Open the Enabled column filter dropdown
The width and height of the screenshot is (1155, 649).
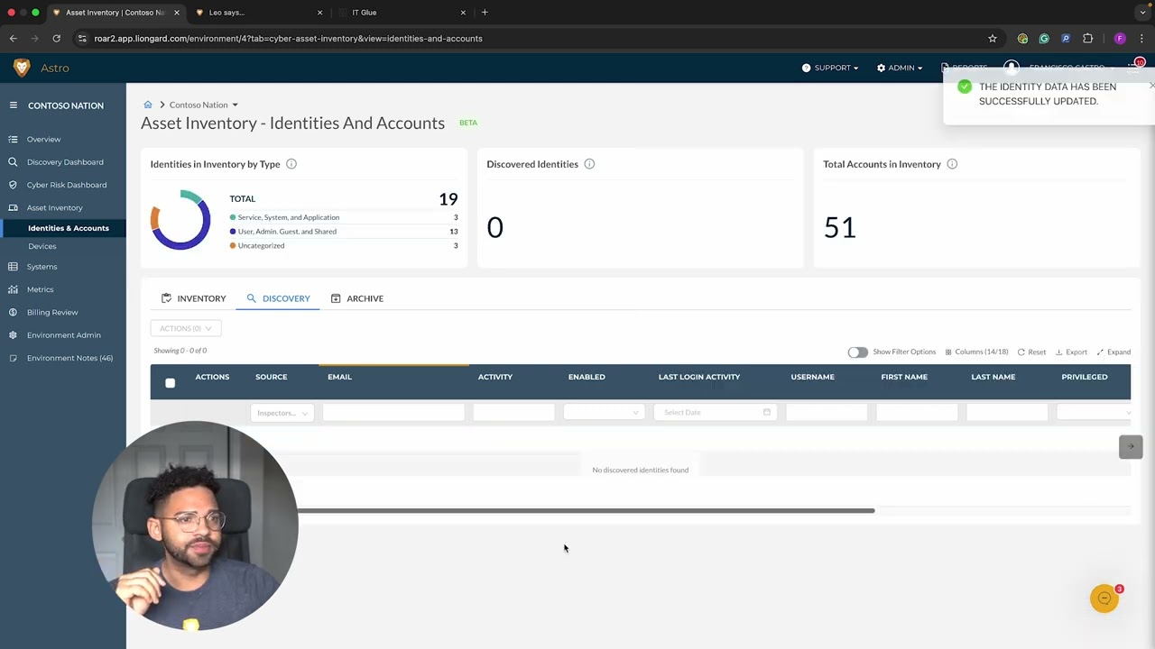click(x=604, y=412)
